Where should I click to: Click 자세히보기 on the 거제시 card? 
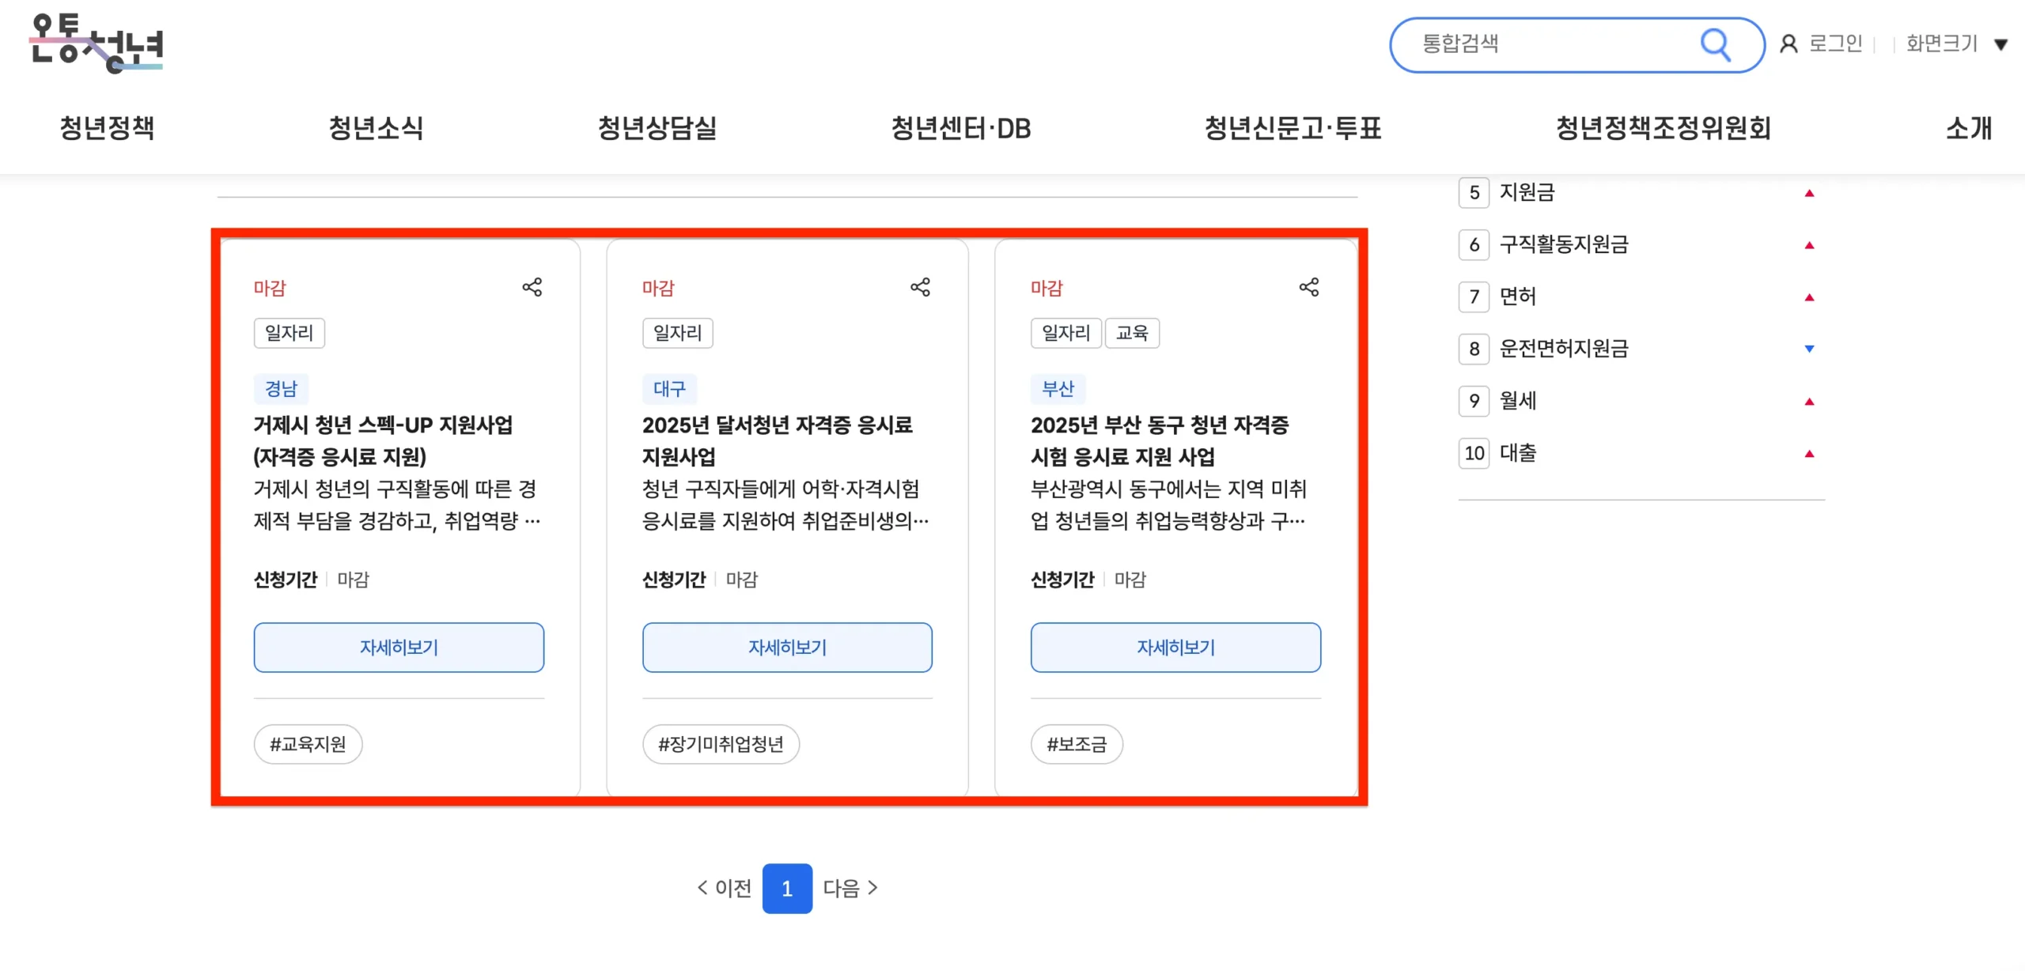[x=399, y=648]
